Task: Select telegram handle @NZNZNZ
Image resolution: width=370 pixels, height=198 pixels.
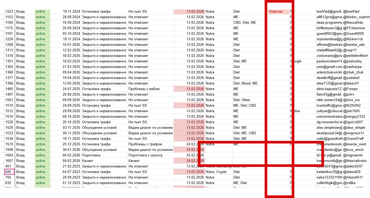Action: pos(356,106)
